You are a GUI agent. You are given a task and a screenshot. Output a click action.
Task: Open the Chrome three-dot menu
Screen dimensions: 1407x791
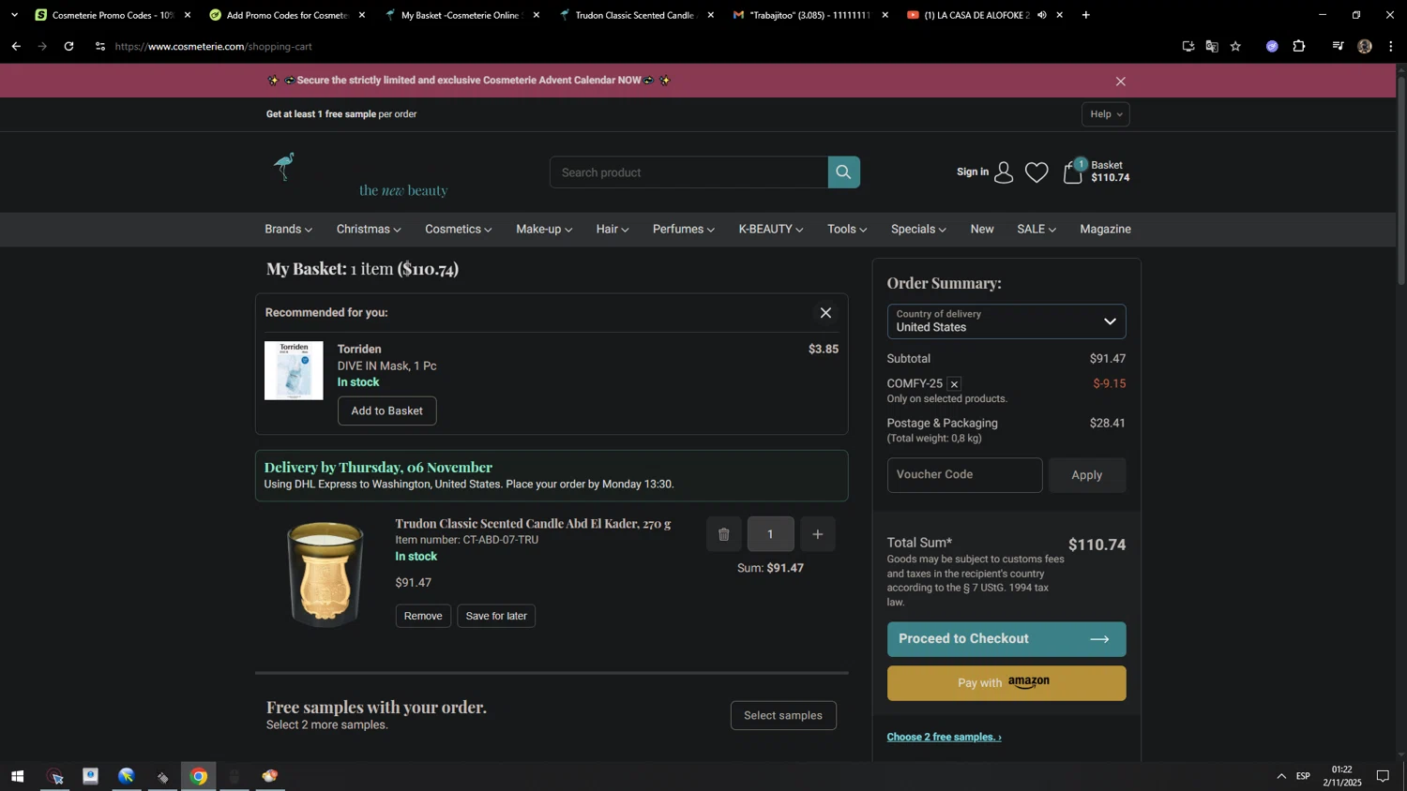point(1391,46)
